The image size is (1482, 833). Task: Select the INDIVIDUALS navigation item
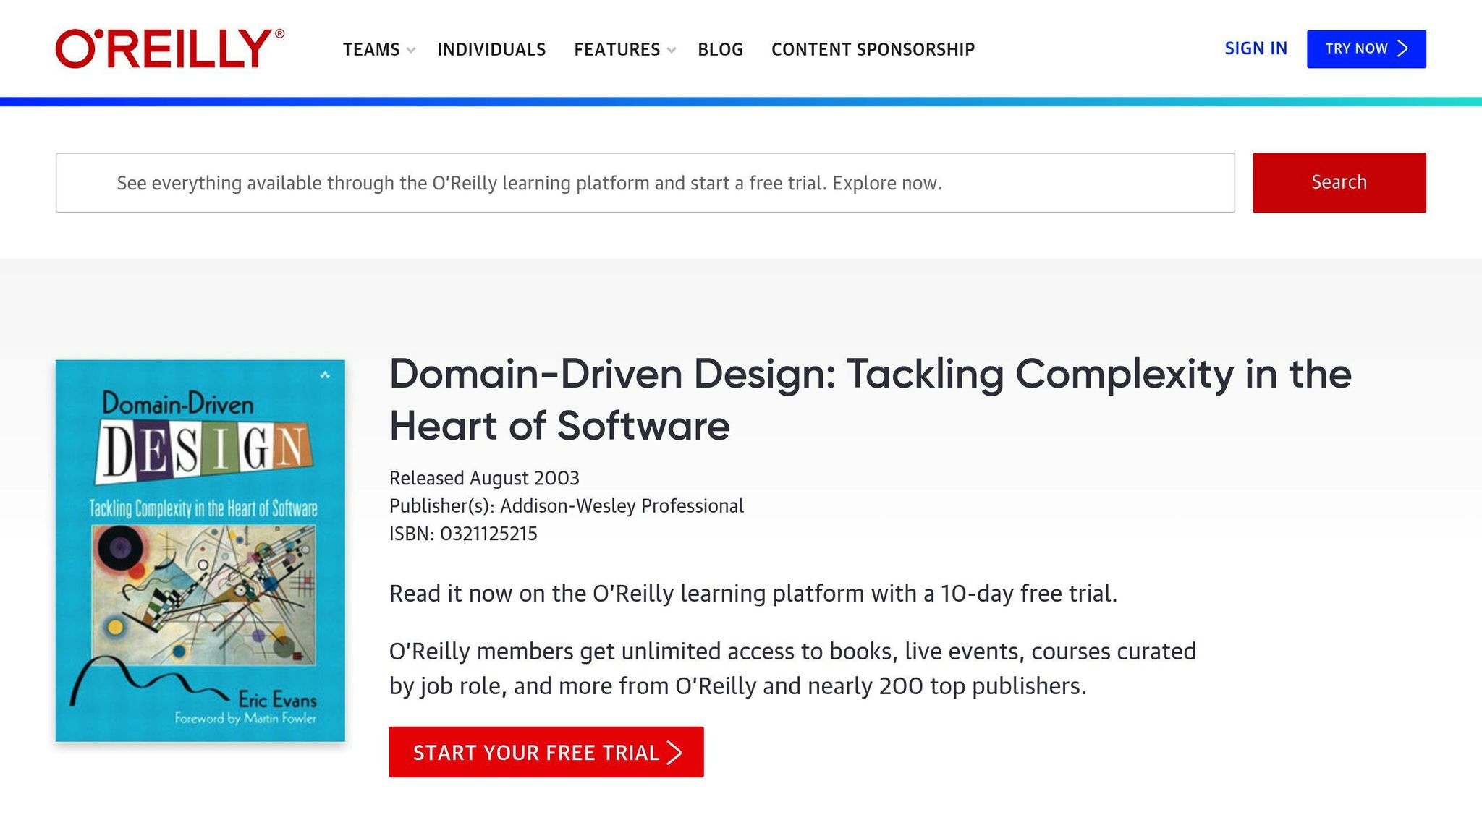[x=491, y=49]
